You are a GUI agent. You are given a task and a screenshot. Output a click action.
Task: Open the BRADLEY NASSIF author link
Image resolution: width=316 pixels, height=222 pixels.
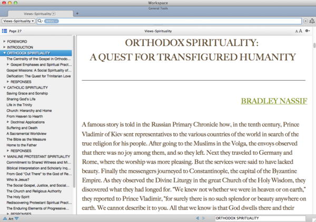[274, 100]
